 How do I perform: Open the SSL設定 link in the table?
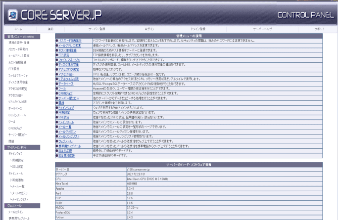click(65, 117)
